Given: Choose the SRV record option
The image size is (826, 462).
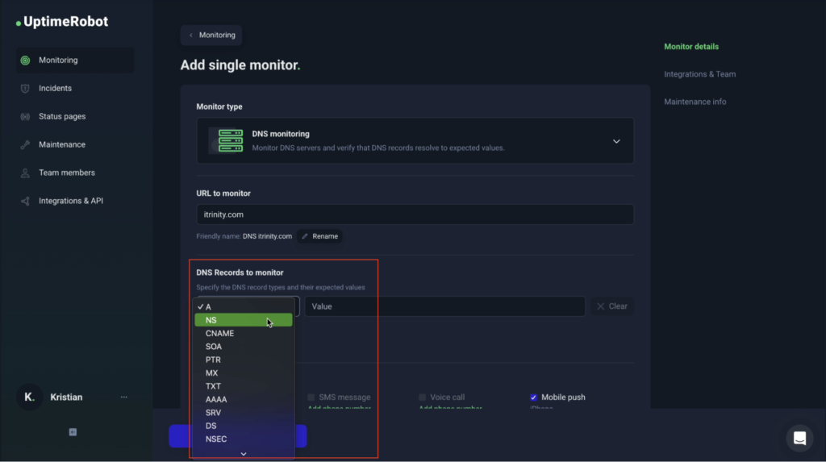Looking at the screenshot, I should [x=244, y=412].
